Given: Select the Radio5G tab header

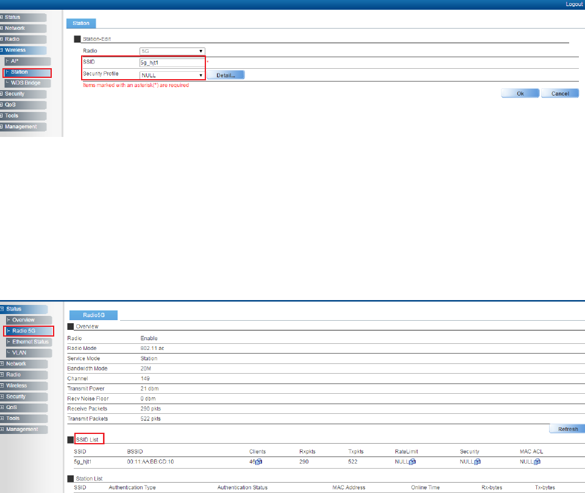Looking at the screenshot, I should tap(94, 315).
